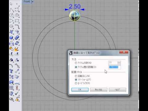The image size is (148, 111).
Task: Select the Rectangle tool
Action: pyautogui.click(x=17, y=21)
